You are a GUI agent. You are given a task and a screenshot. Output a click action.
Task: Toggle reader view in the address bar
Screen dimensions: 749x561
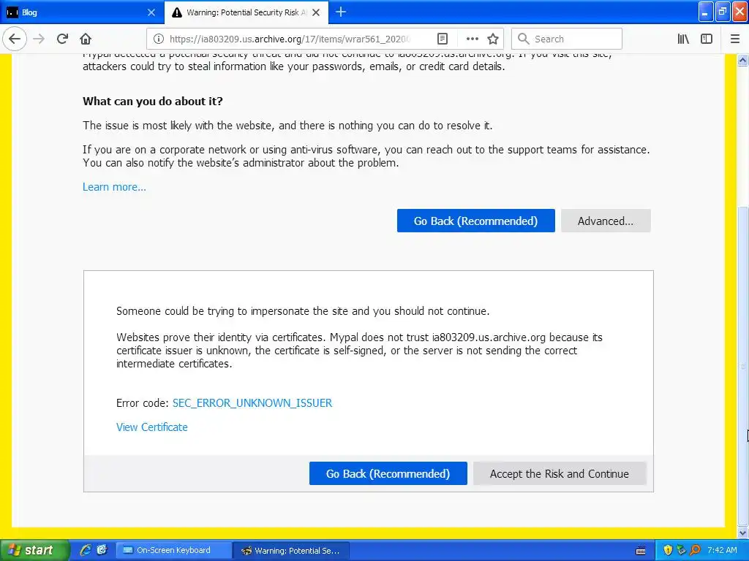click(x=443, y=39)
